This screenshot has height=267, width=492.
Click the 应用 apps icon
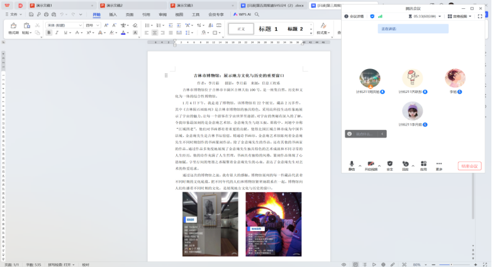coord(423,164)
